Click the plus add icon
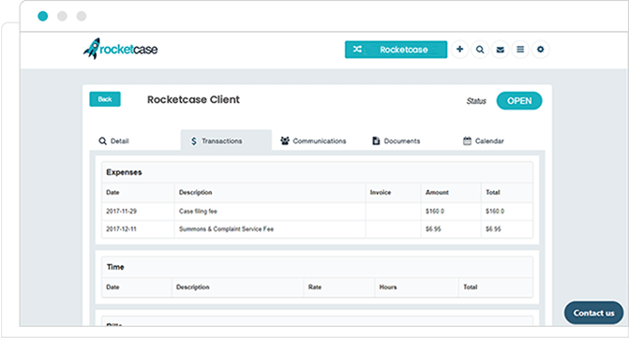629x338 pixels. point(459,50)
